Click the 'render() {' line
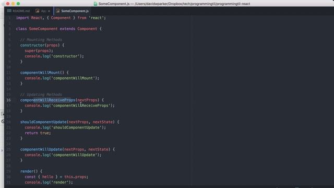Screen dimensions: 334x188 click(x=31, y=171)
